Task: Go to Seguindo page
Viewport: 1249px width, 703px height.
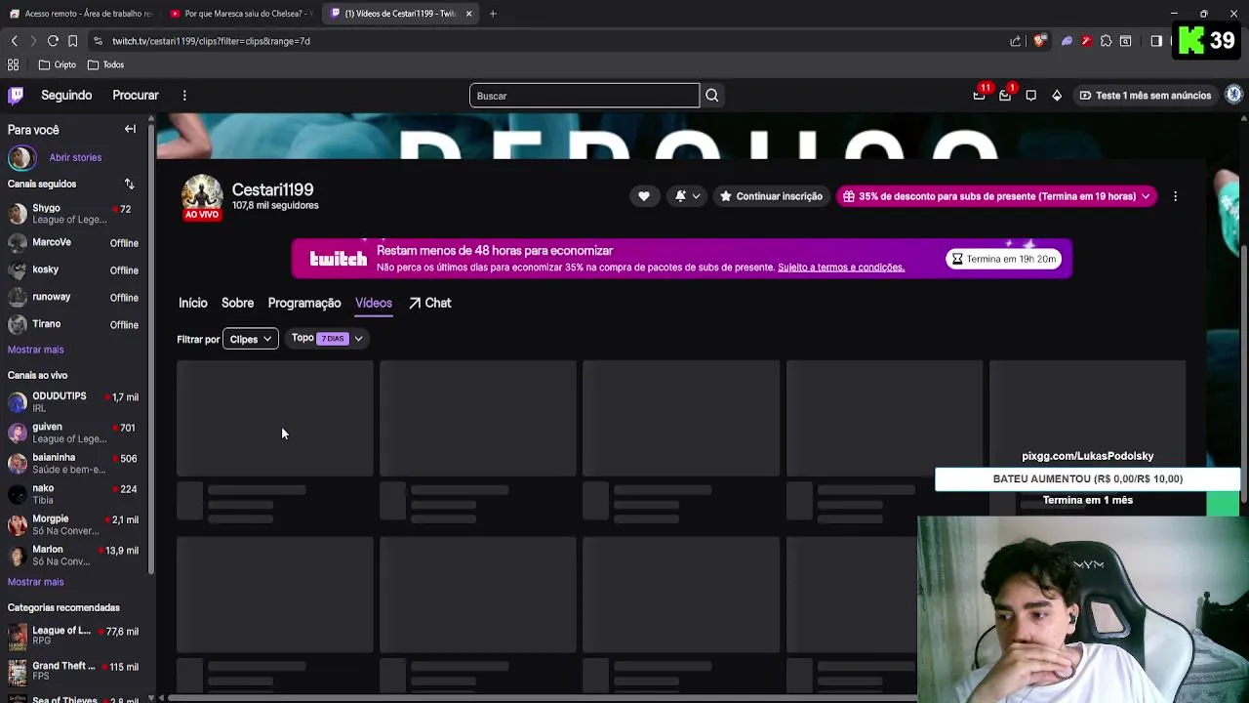Action: click(66, 95)
